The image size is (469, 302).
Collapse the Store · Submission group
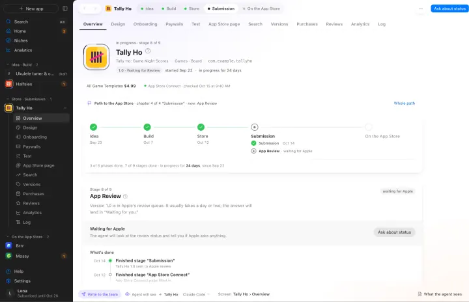(x=8, y=99)
